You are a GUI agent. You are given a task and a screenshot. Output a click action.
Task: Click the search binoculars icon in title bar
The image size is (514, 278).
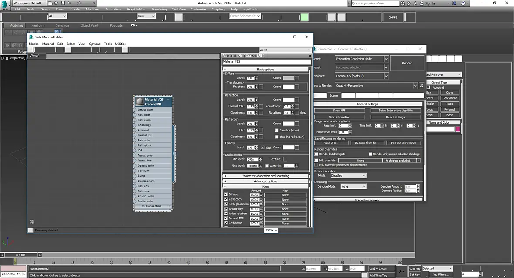402,3
